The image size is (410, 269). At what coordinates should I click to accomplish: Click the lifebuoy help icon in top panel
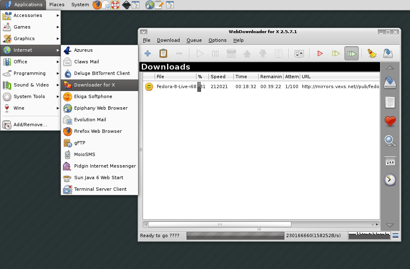coord(115,5)
